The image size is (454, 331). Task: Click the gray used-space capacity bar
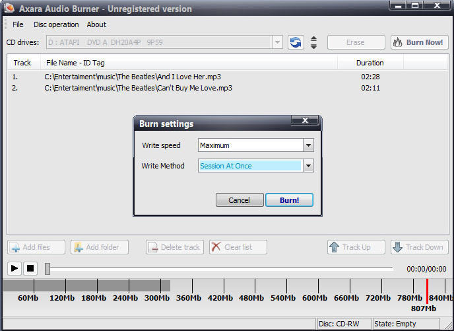86,285
